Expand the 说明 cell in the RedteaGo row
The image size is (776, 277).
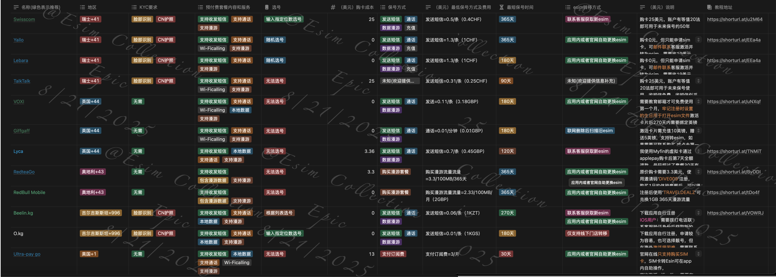pyautogui.click(x=698, y=172)
